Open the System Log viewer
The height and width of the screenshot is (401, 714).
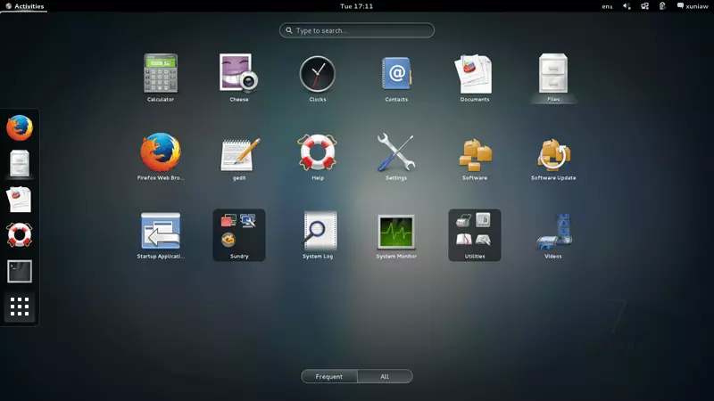(x=318, y=232)
